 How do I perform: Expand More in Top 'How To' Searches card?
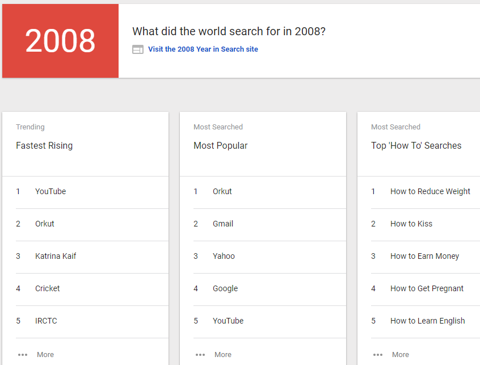tap(401, 354)
